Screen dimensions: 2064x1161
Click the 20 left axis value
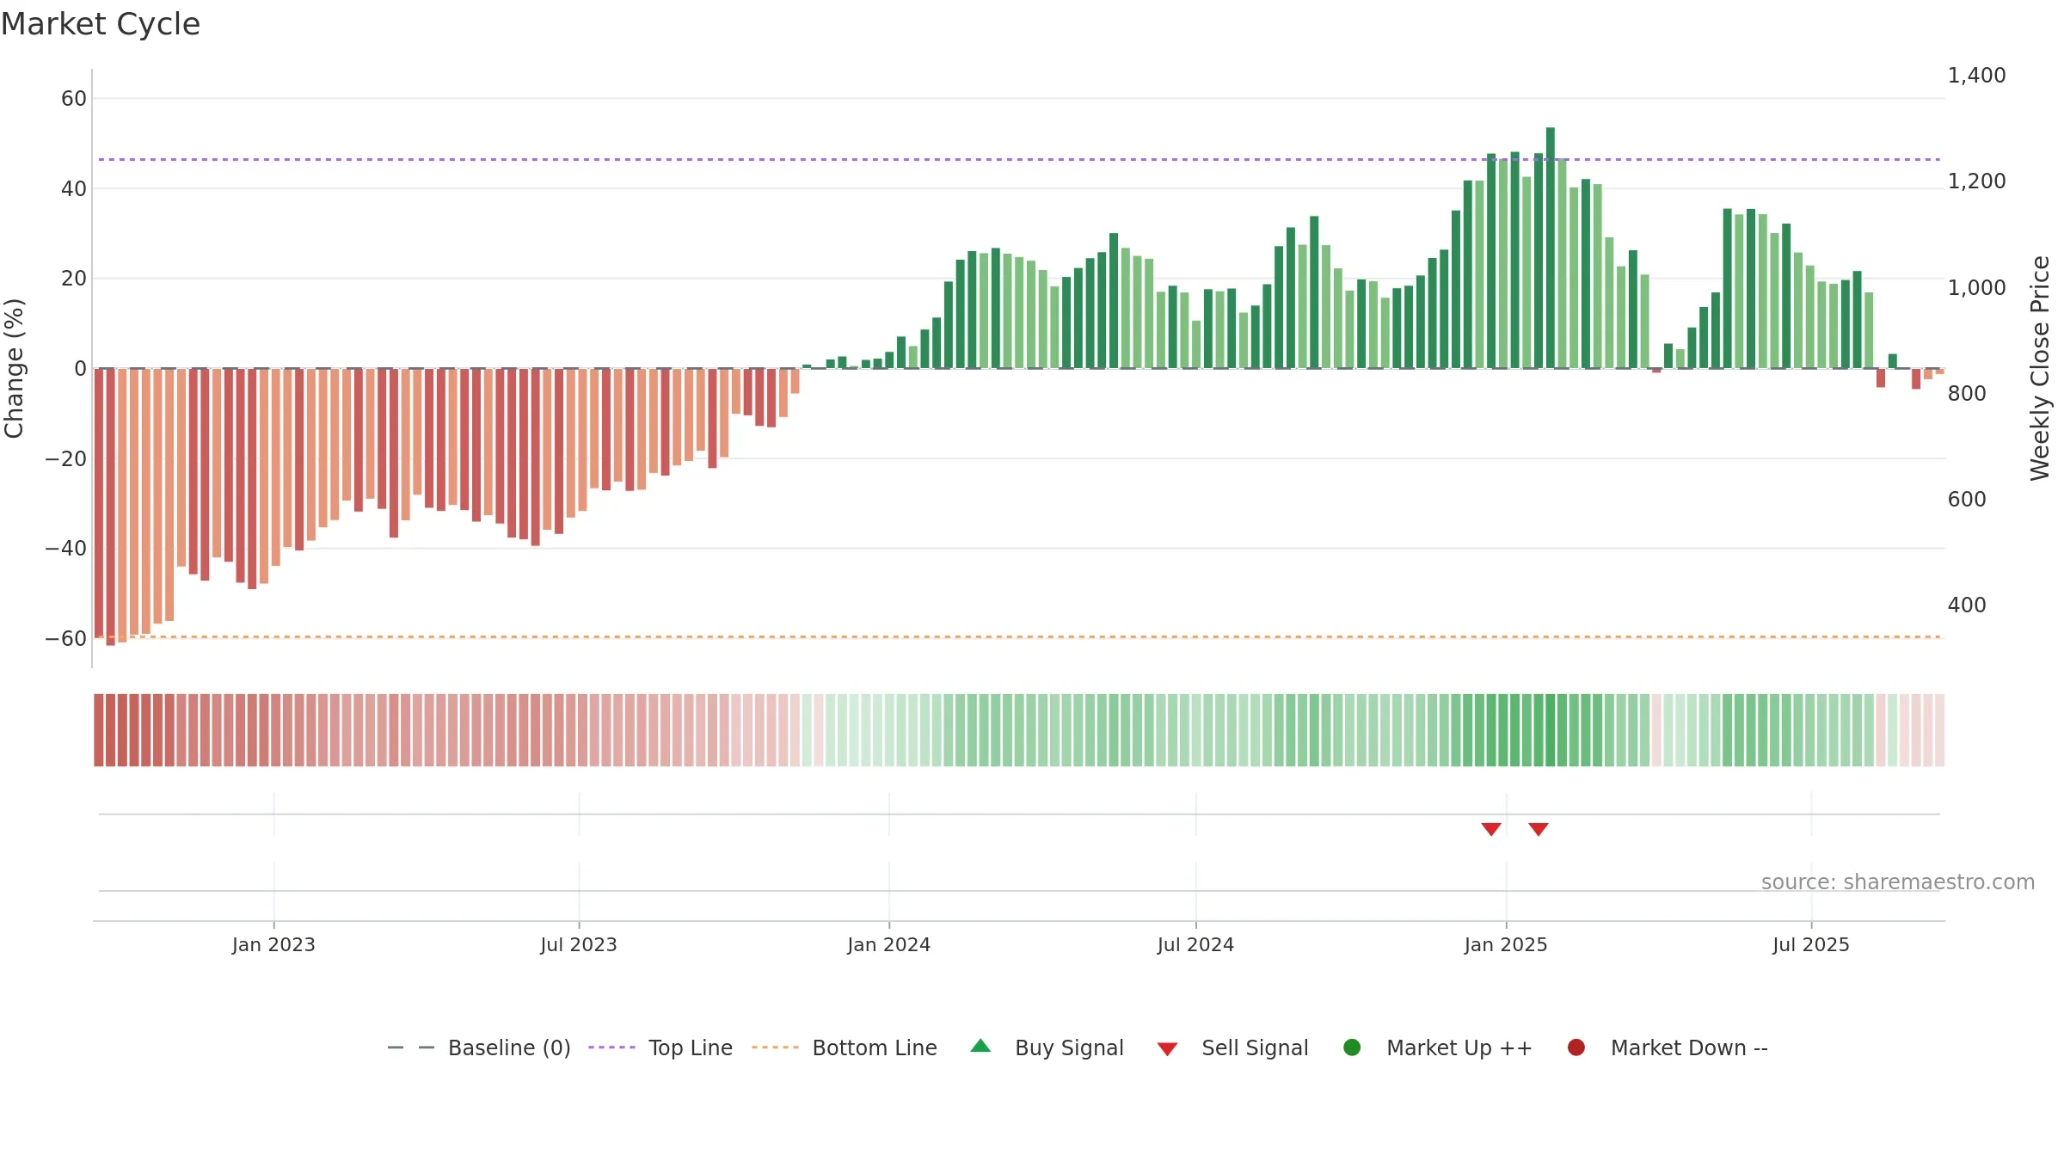click(74, 279)
